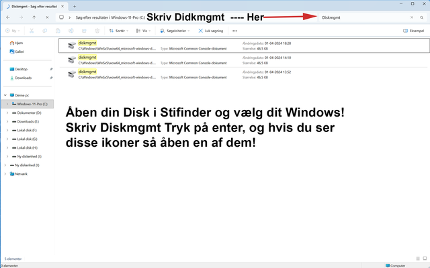
Task: Open Hjem in the sidebar
Action: tap(16, 43)
